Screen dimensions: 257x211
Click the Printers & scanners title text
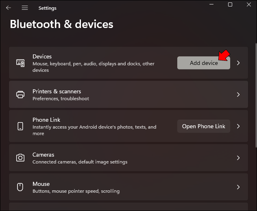coord(57,91)
